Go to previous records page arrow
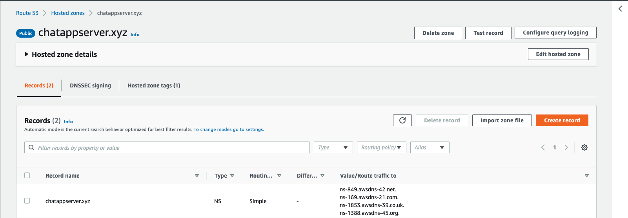This screenshot has height=218, width=628. [543, 147]
